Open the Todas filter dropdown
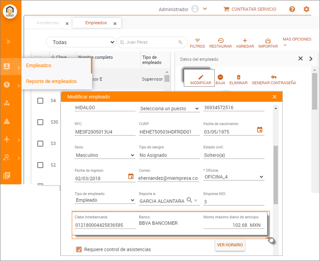 81,42
